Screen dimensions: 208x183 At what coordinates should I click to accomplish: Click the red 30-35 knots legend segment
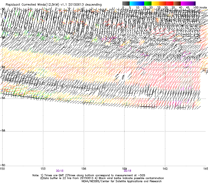(x=170, y=3)
